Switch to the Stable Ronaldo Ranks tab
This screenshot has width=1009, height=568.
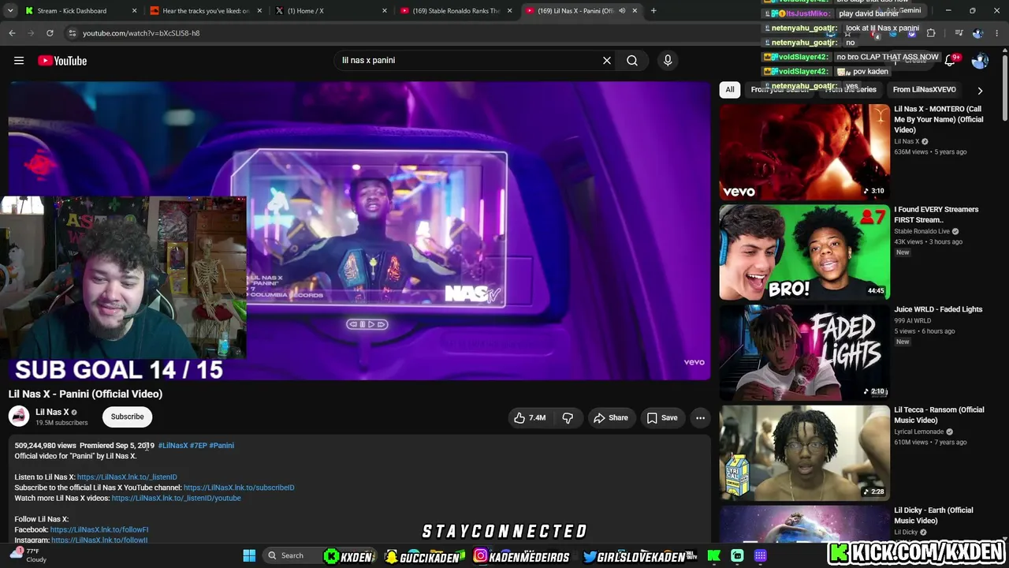coord(456,11)
